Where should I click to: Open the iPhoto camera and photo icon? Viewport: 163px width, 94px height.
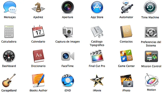(x=127, y=81)
